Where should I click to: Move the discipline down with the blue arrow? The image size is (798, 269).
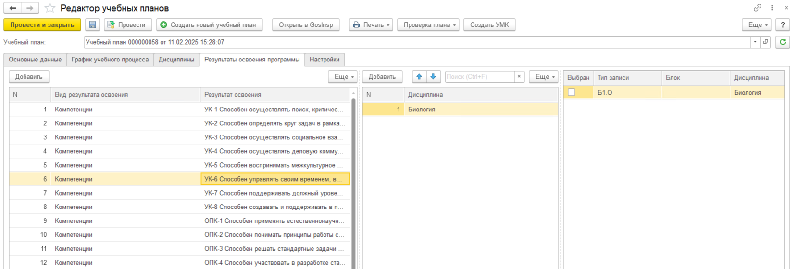click(x=433, y=77)
